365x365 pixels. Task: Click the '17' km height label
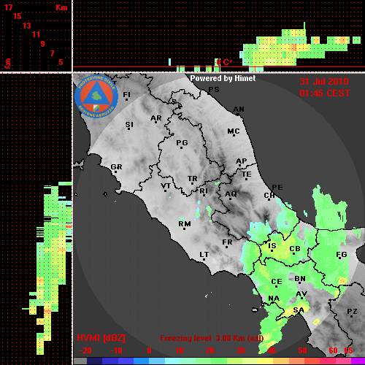click(8, 7)
